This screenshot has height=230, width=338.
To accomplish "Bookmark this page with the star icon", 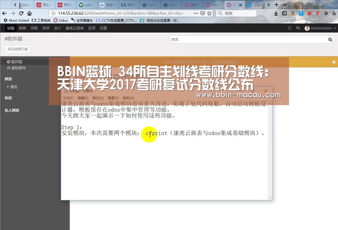I will (x=209, y=13).
